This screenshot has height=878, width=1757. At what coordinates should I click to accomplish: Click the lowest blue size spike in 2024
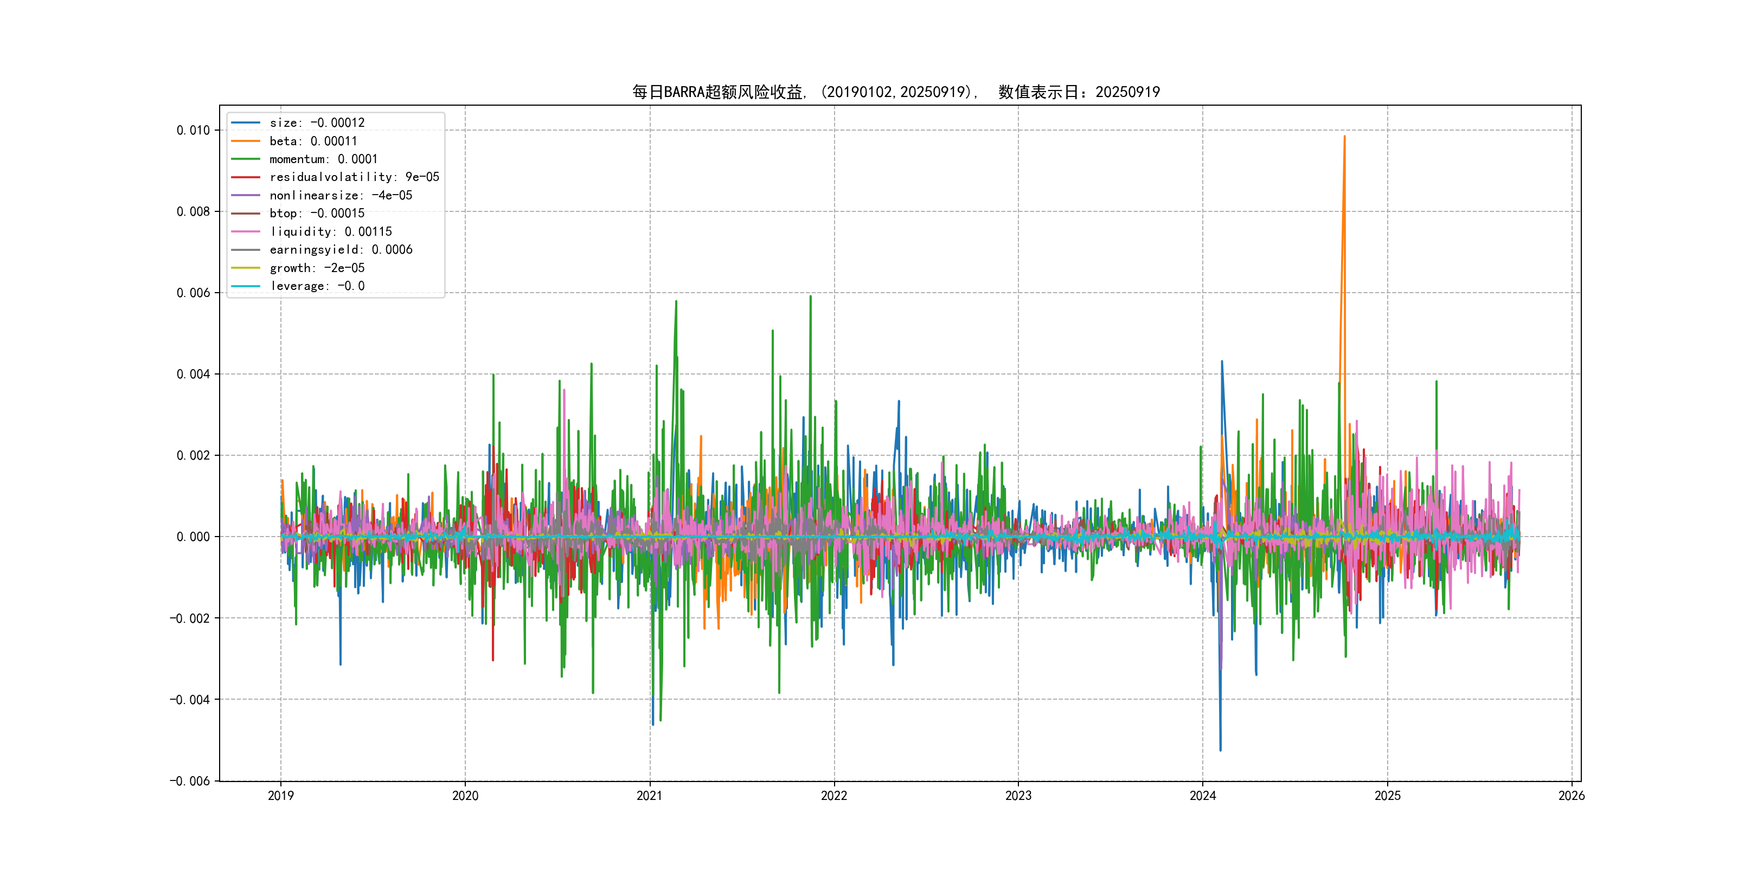1220,749
